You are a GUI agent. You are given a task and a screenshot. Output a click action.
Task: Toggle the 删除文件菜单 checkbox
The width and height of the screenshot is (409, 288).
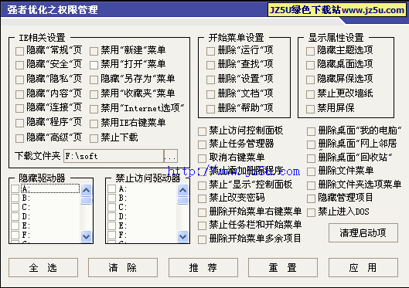pos(311,171)
